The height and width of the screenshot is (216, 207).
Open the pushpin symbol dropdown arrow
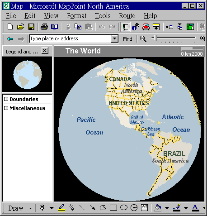[52, 208]
